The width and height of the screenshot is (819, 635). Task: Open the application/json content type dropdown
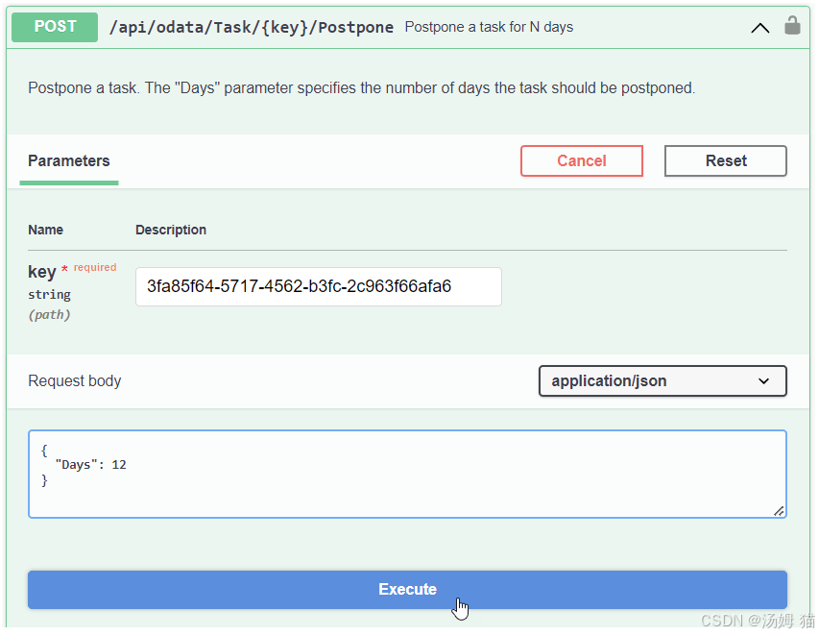[x=662, y=381]
